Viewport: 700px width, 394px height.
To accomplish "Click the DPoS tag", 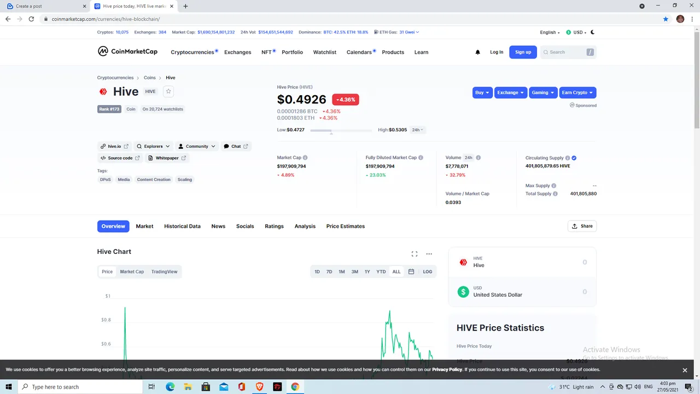I will click(106, 179).
